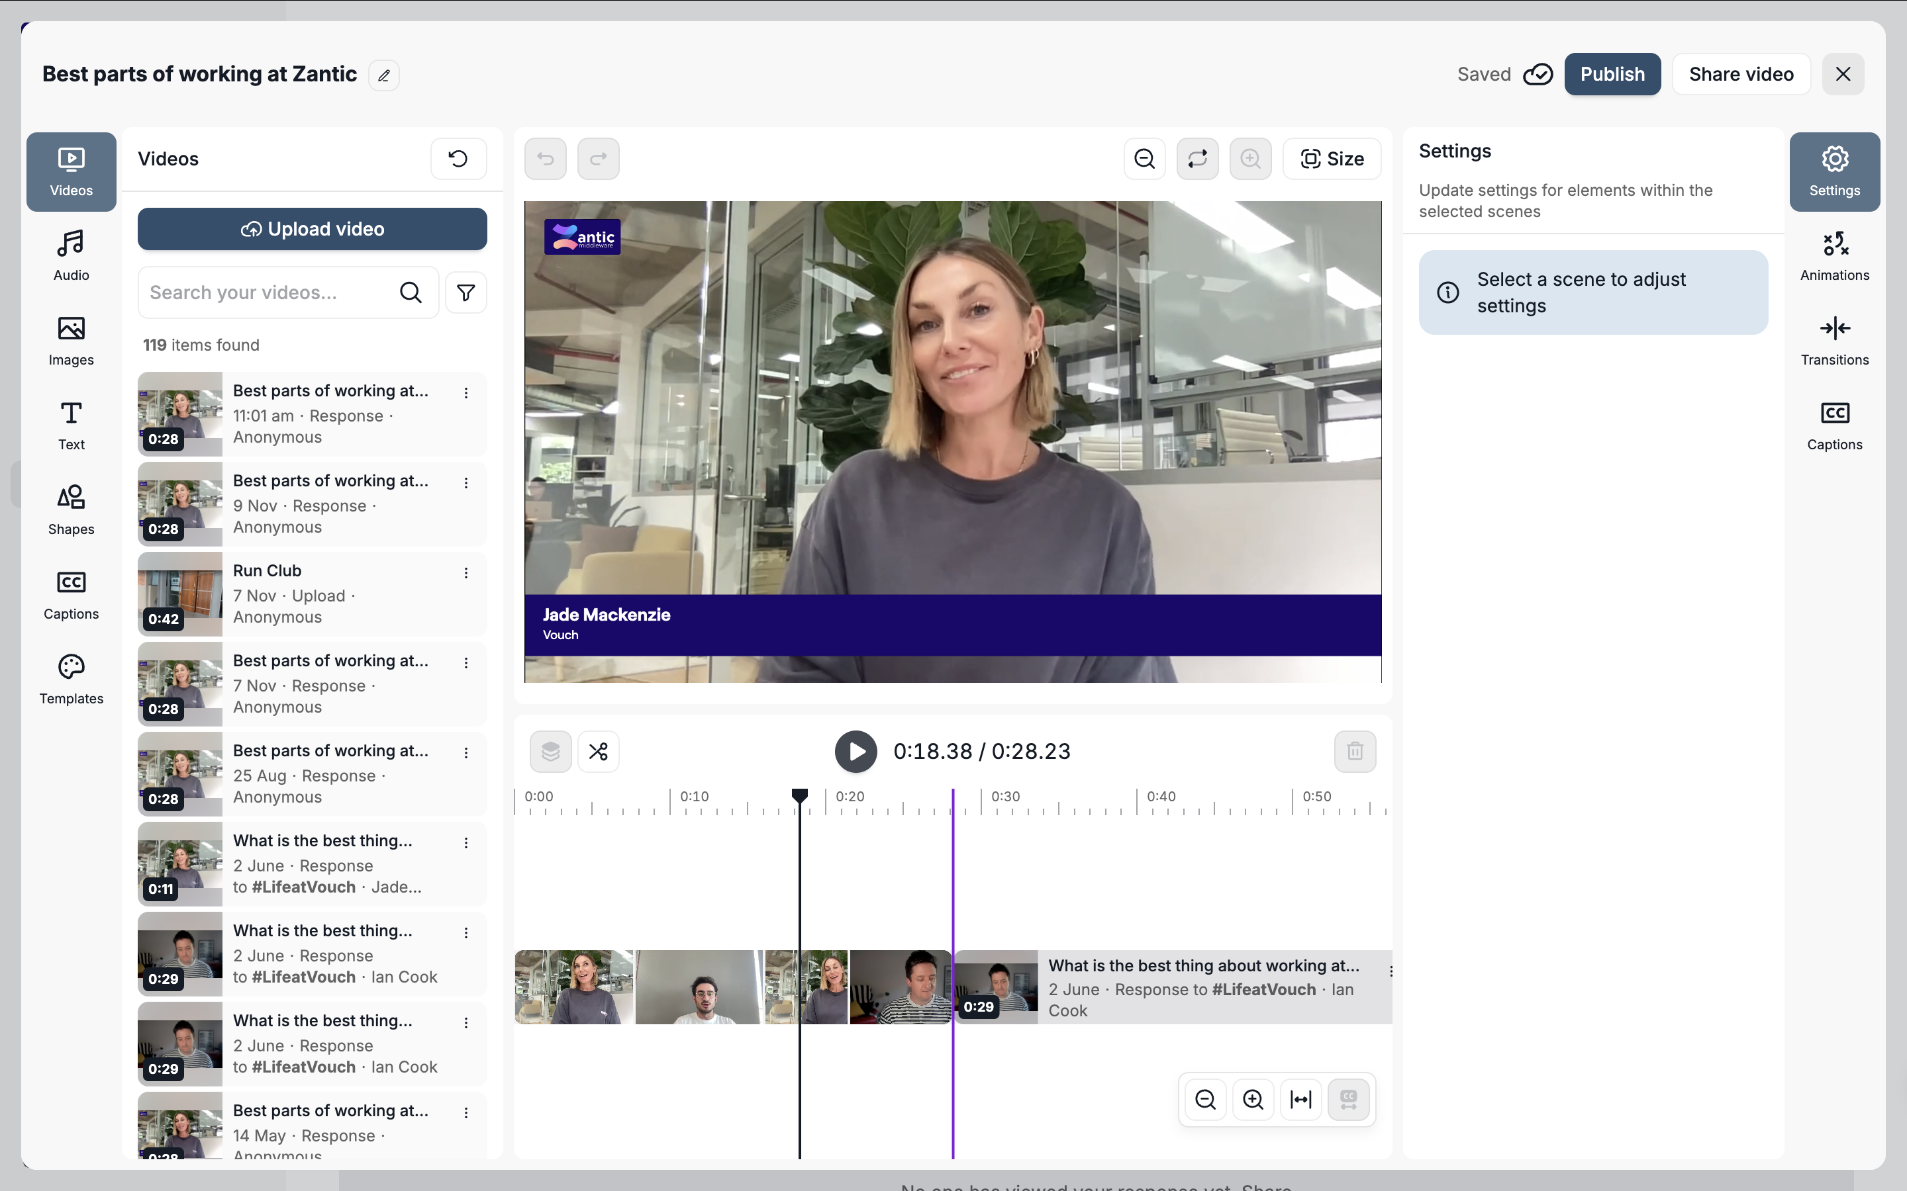Click the refresh videos list icon
The height and width of the screenshot is (1191, 1907).
pyautogui.click(x=458, y=158)
